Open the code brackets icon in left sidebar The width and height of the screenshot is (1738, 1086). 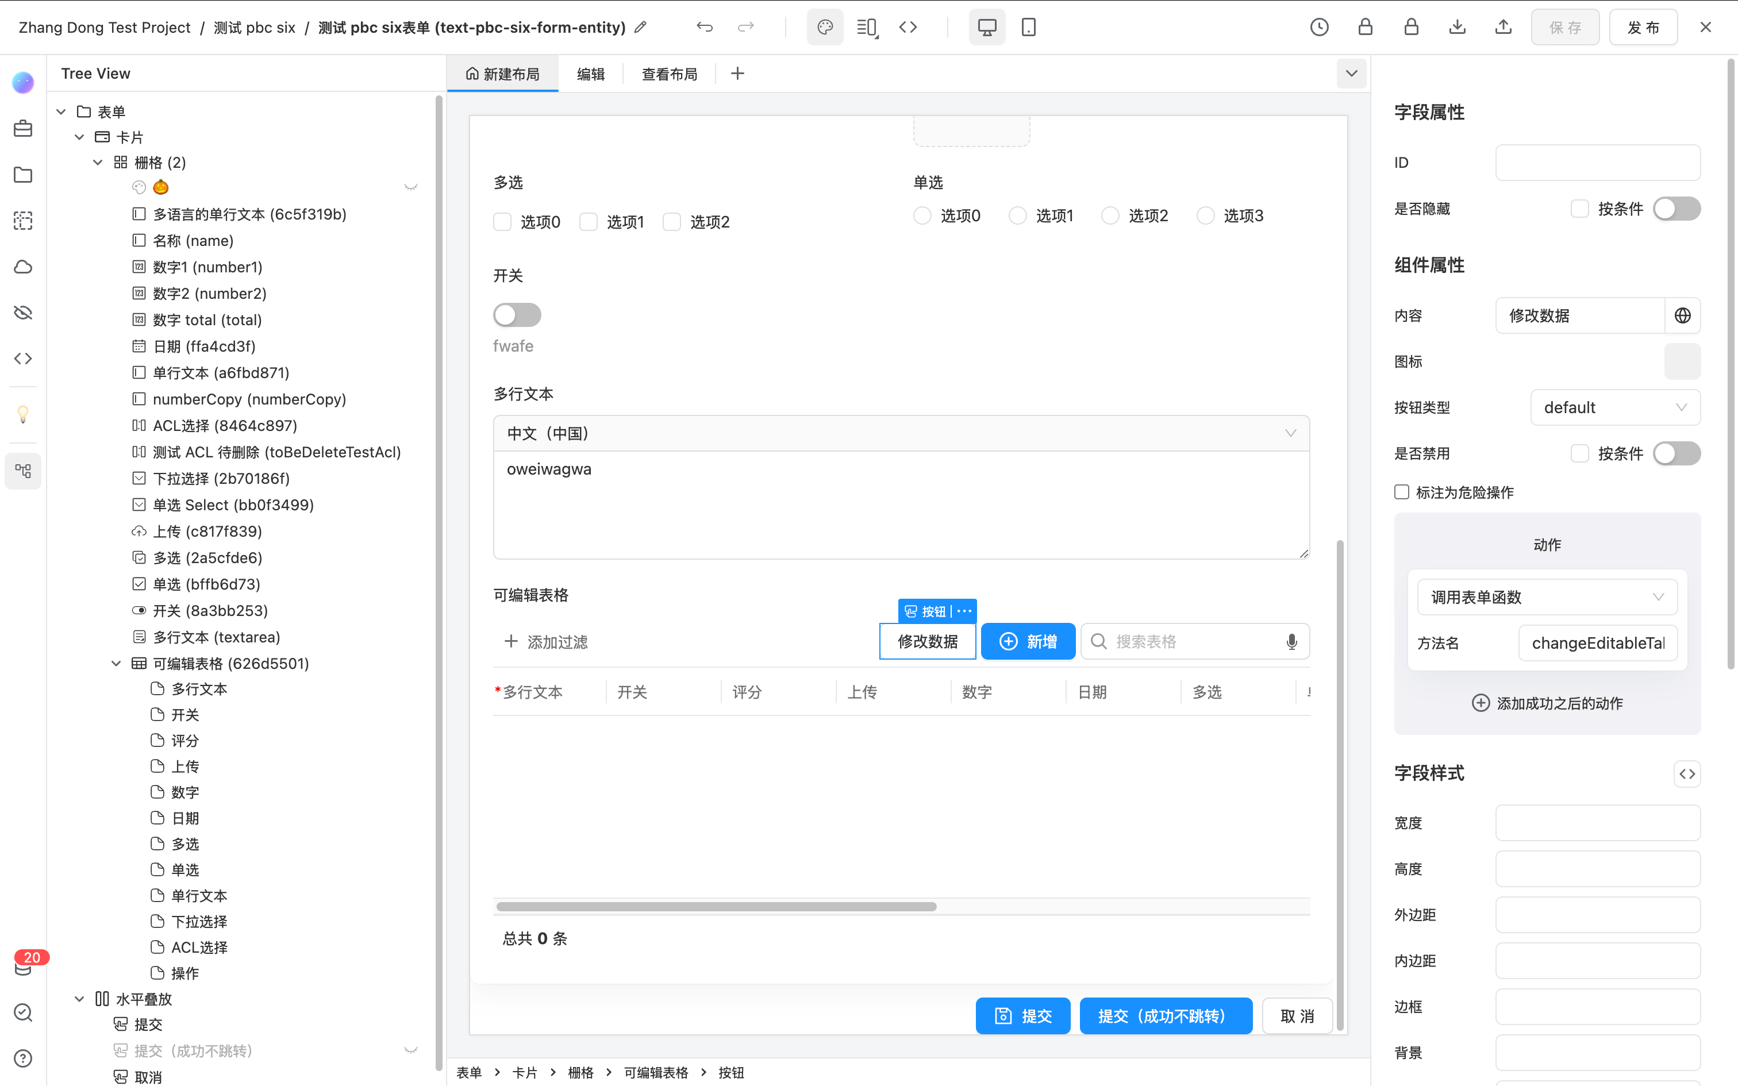(23, 359)
